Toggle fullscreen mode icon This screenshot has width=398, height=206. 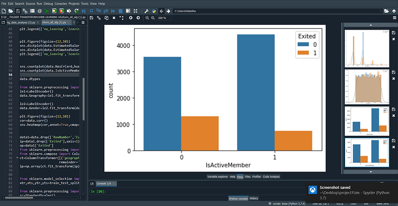tap(136, 11)
